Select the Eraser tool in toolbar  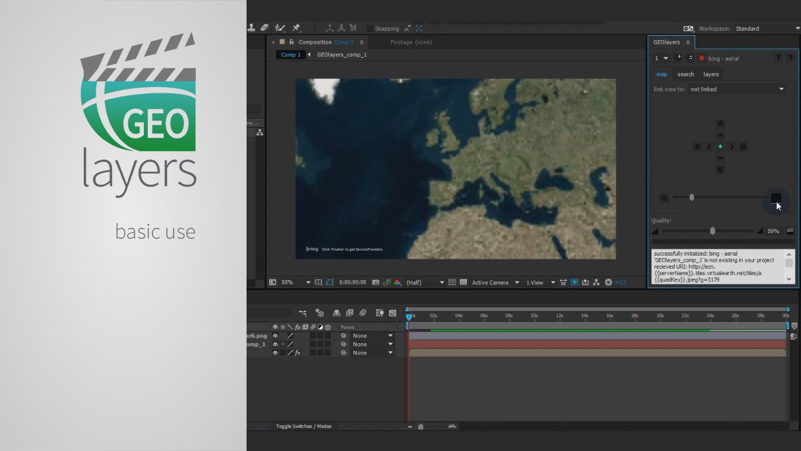[264, 28]
